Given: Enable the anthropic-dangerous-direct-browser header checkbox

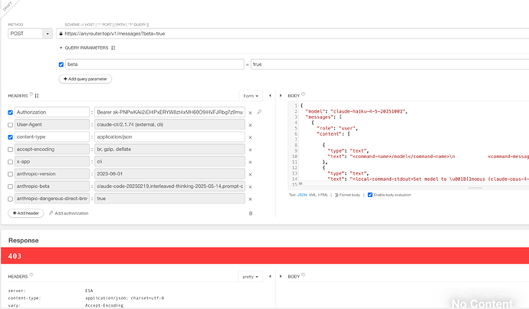Looking at the screenshot, I should tap(11, 199).
